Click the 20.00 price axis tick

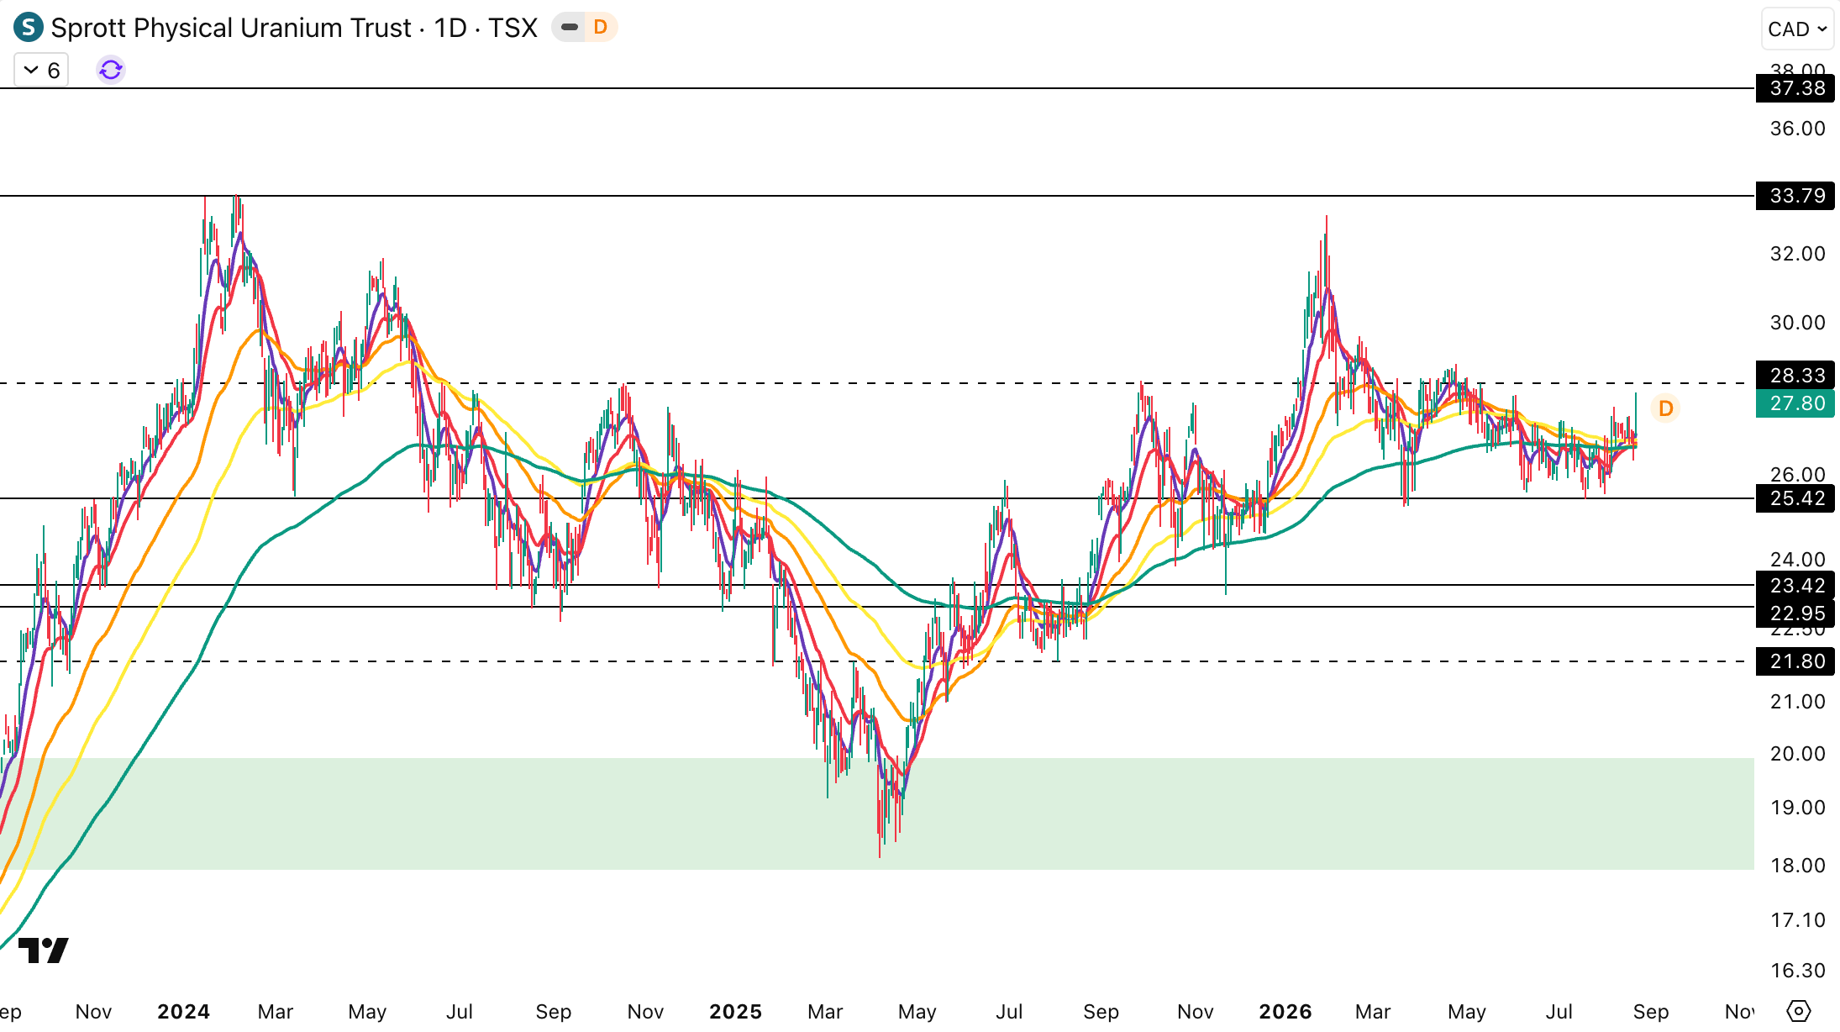1797,754
